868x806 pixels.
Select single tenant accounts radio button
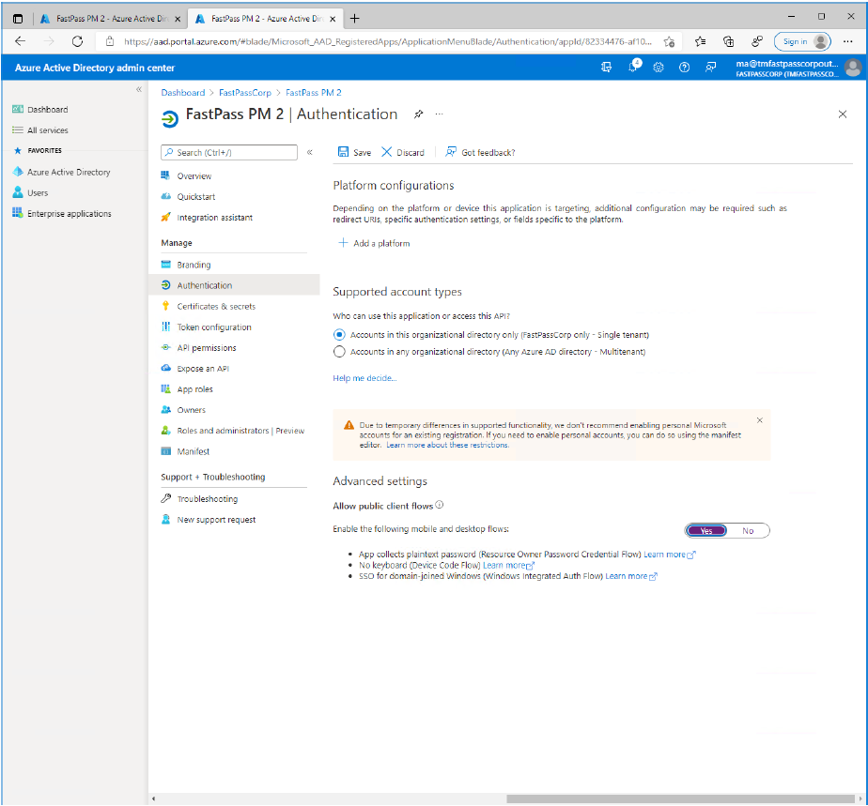click(340, 335)
